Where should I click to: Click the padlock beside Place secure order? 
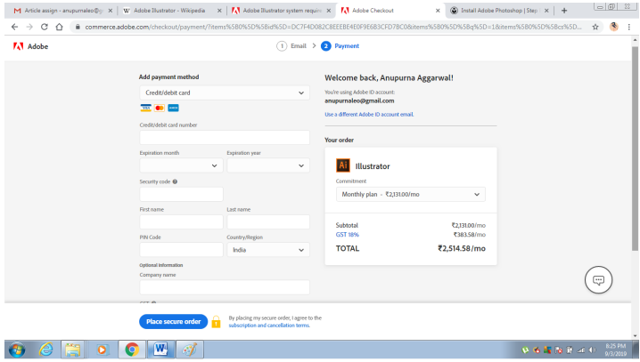point(216,322)
